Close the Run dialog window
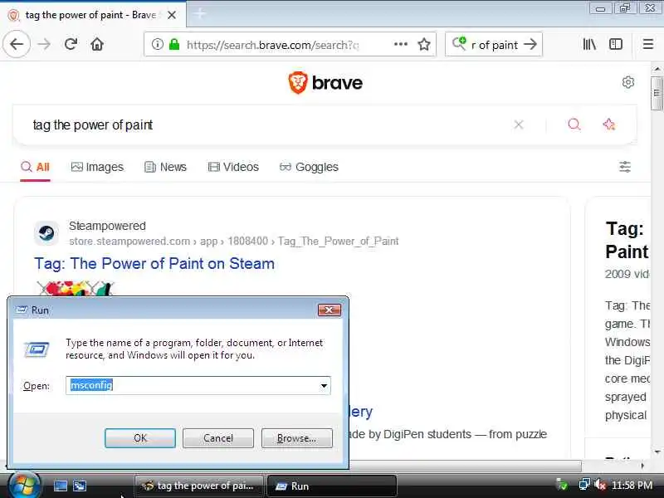 point(329,310)
